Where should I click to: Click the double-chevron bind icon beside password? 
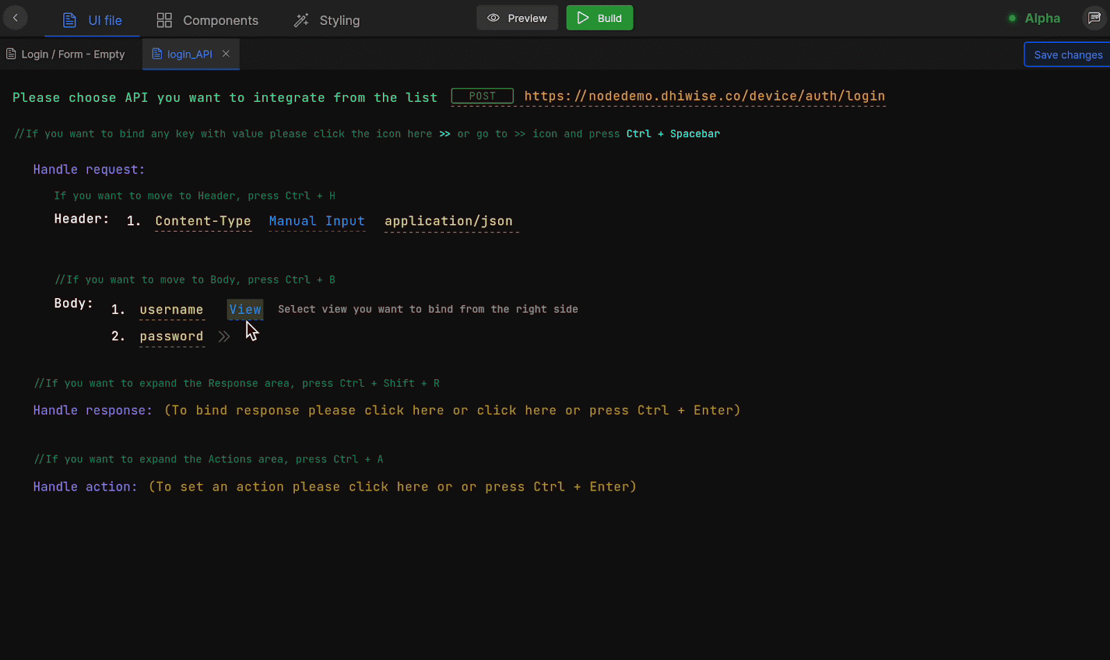(x=224, y=337)
